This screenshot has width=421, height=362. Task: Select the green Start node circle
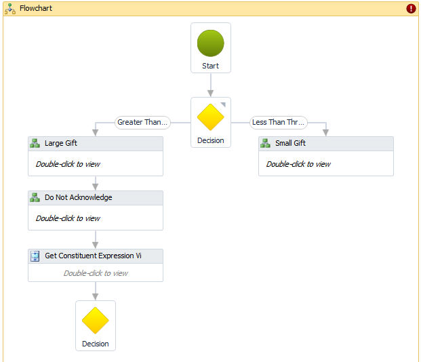[x=210, y=43]
